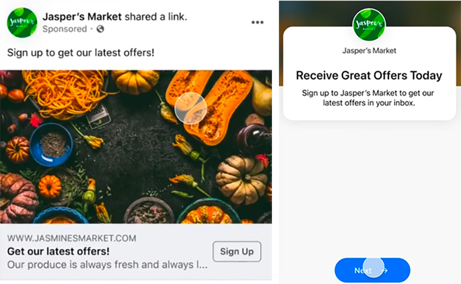The image size is (461, 284).
Task: Click the Jasper's Market logo on lead form
Action: pyautogui.click(x=369, y=25)
